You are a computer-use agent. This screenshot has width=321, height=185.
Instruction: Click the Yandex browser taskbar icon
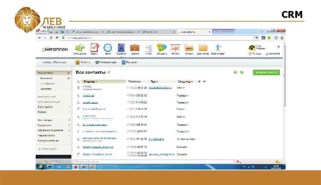[x=67, y=167]
